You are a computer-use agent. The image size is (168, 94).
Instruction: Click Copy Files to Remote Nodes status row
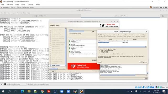click(x=77, y=46)
